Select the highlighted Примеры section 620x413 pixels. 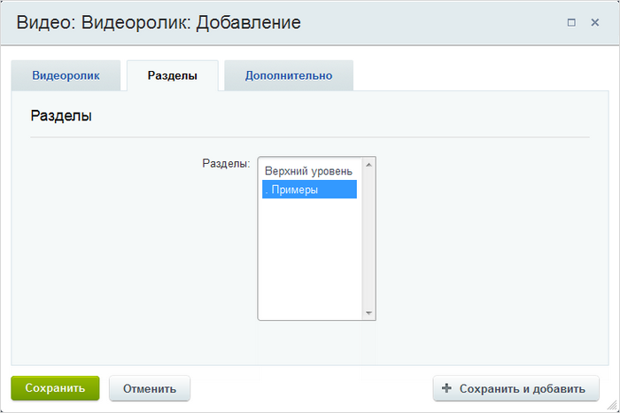point(309,190)
